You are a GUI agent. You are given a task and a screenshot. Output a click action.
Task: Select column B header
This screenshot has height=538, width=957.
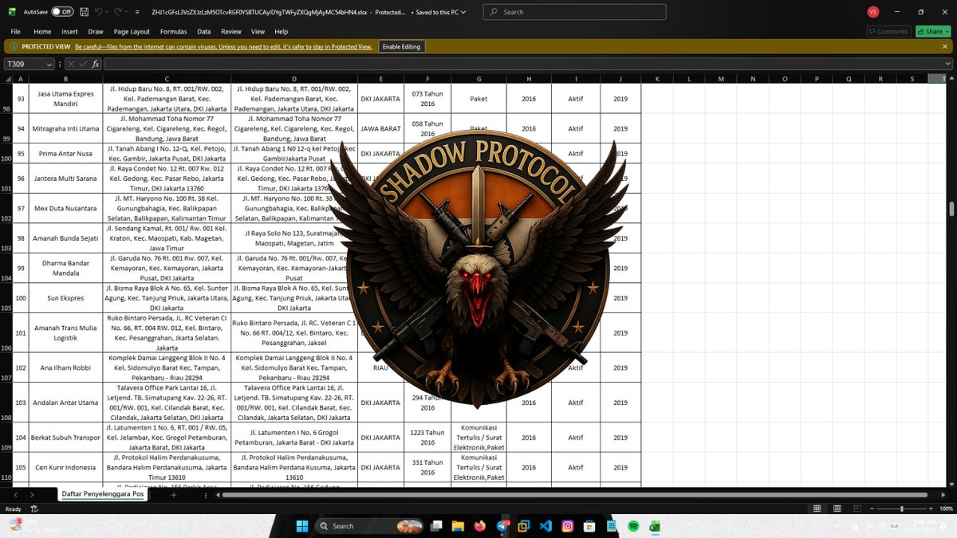click(x=66, y=79)
